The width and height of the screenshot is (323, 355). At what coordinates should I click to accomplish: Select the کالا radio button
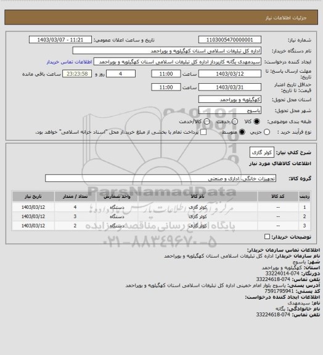[x=256, y=121]
